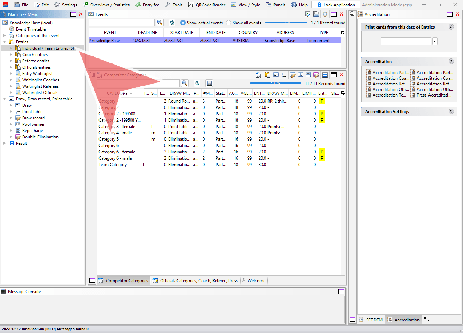Open Event Timetable in tree menu
The width and height of the screenshot is (463, 333).
click(x=30, y=29)
